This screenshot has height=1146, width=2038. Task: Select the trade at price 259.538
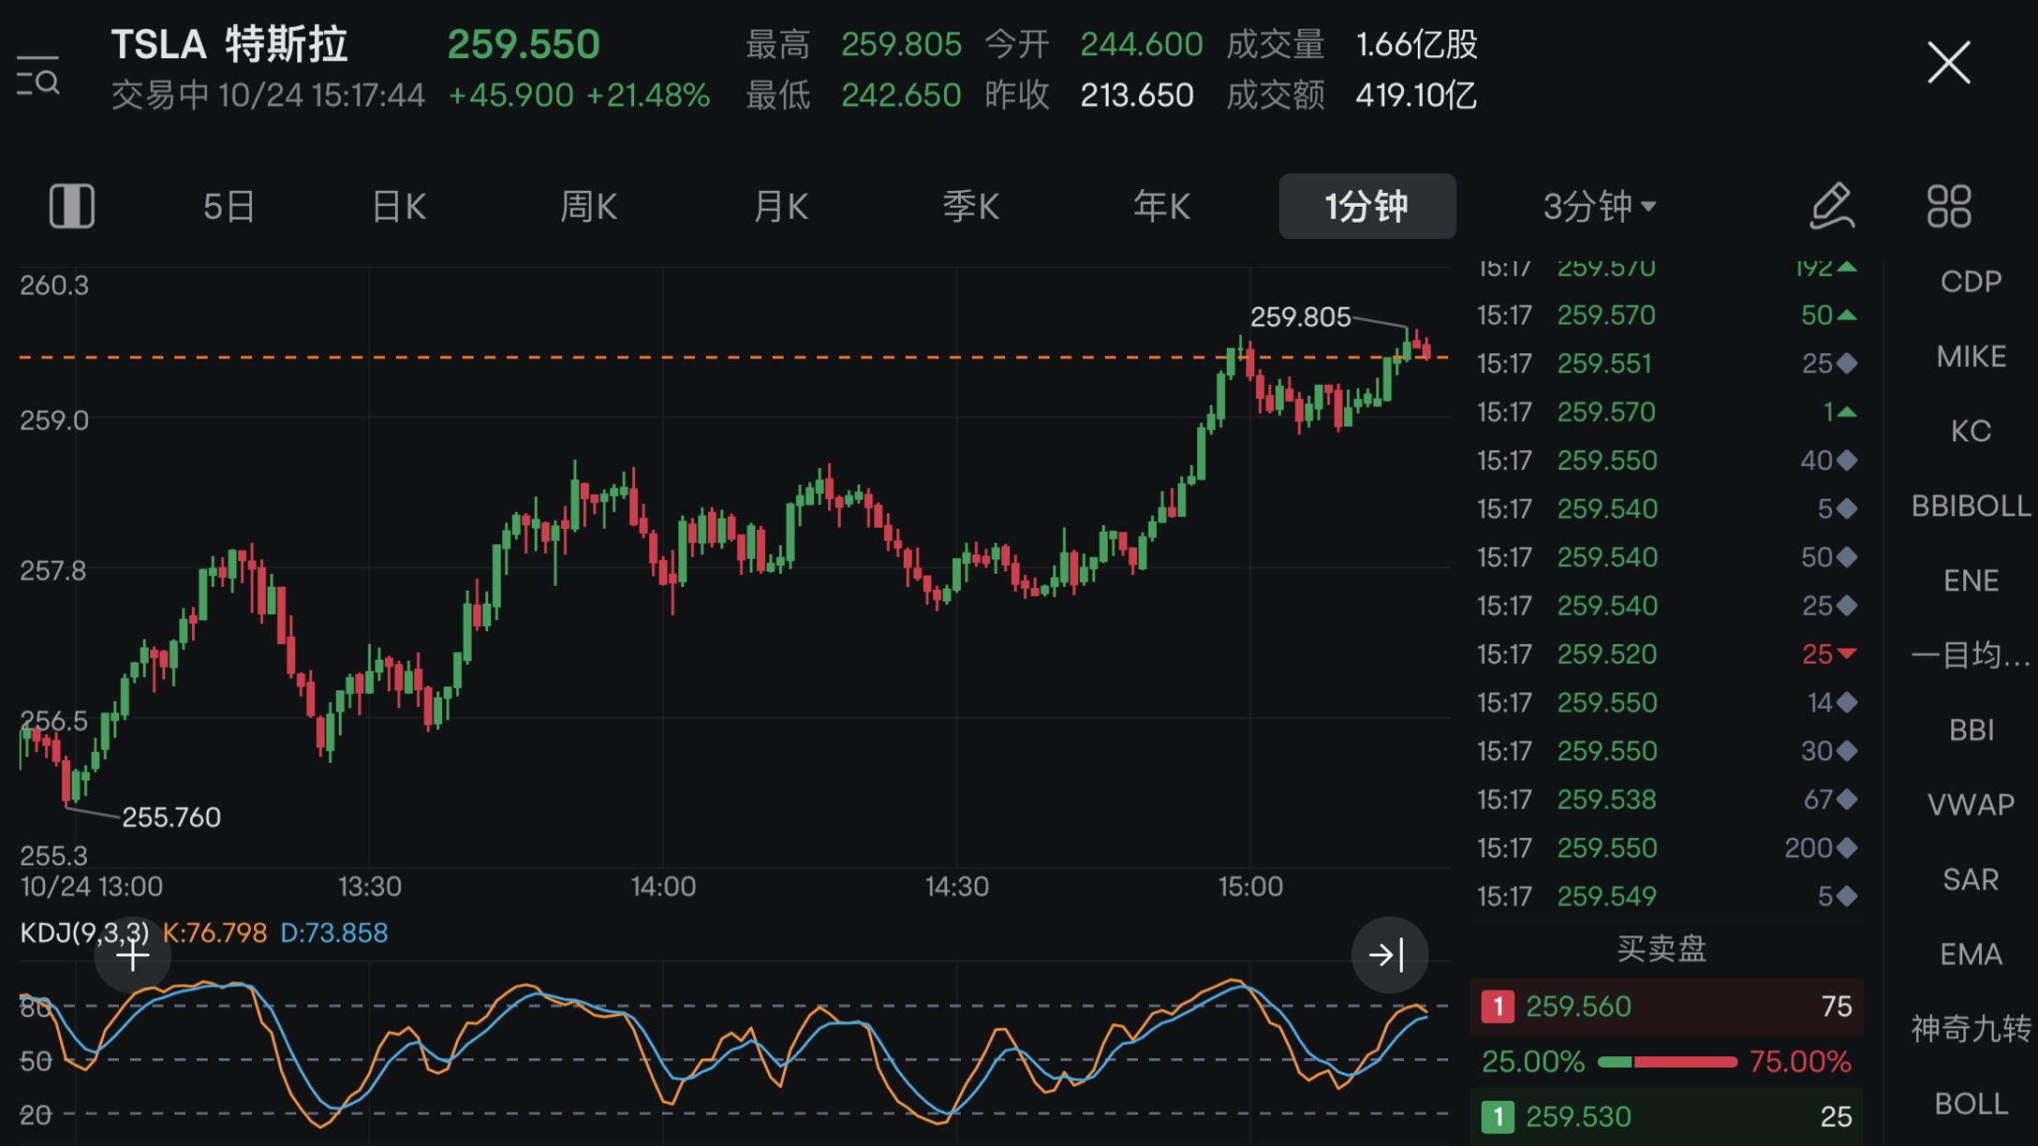click(1667, 800)
